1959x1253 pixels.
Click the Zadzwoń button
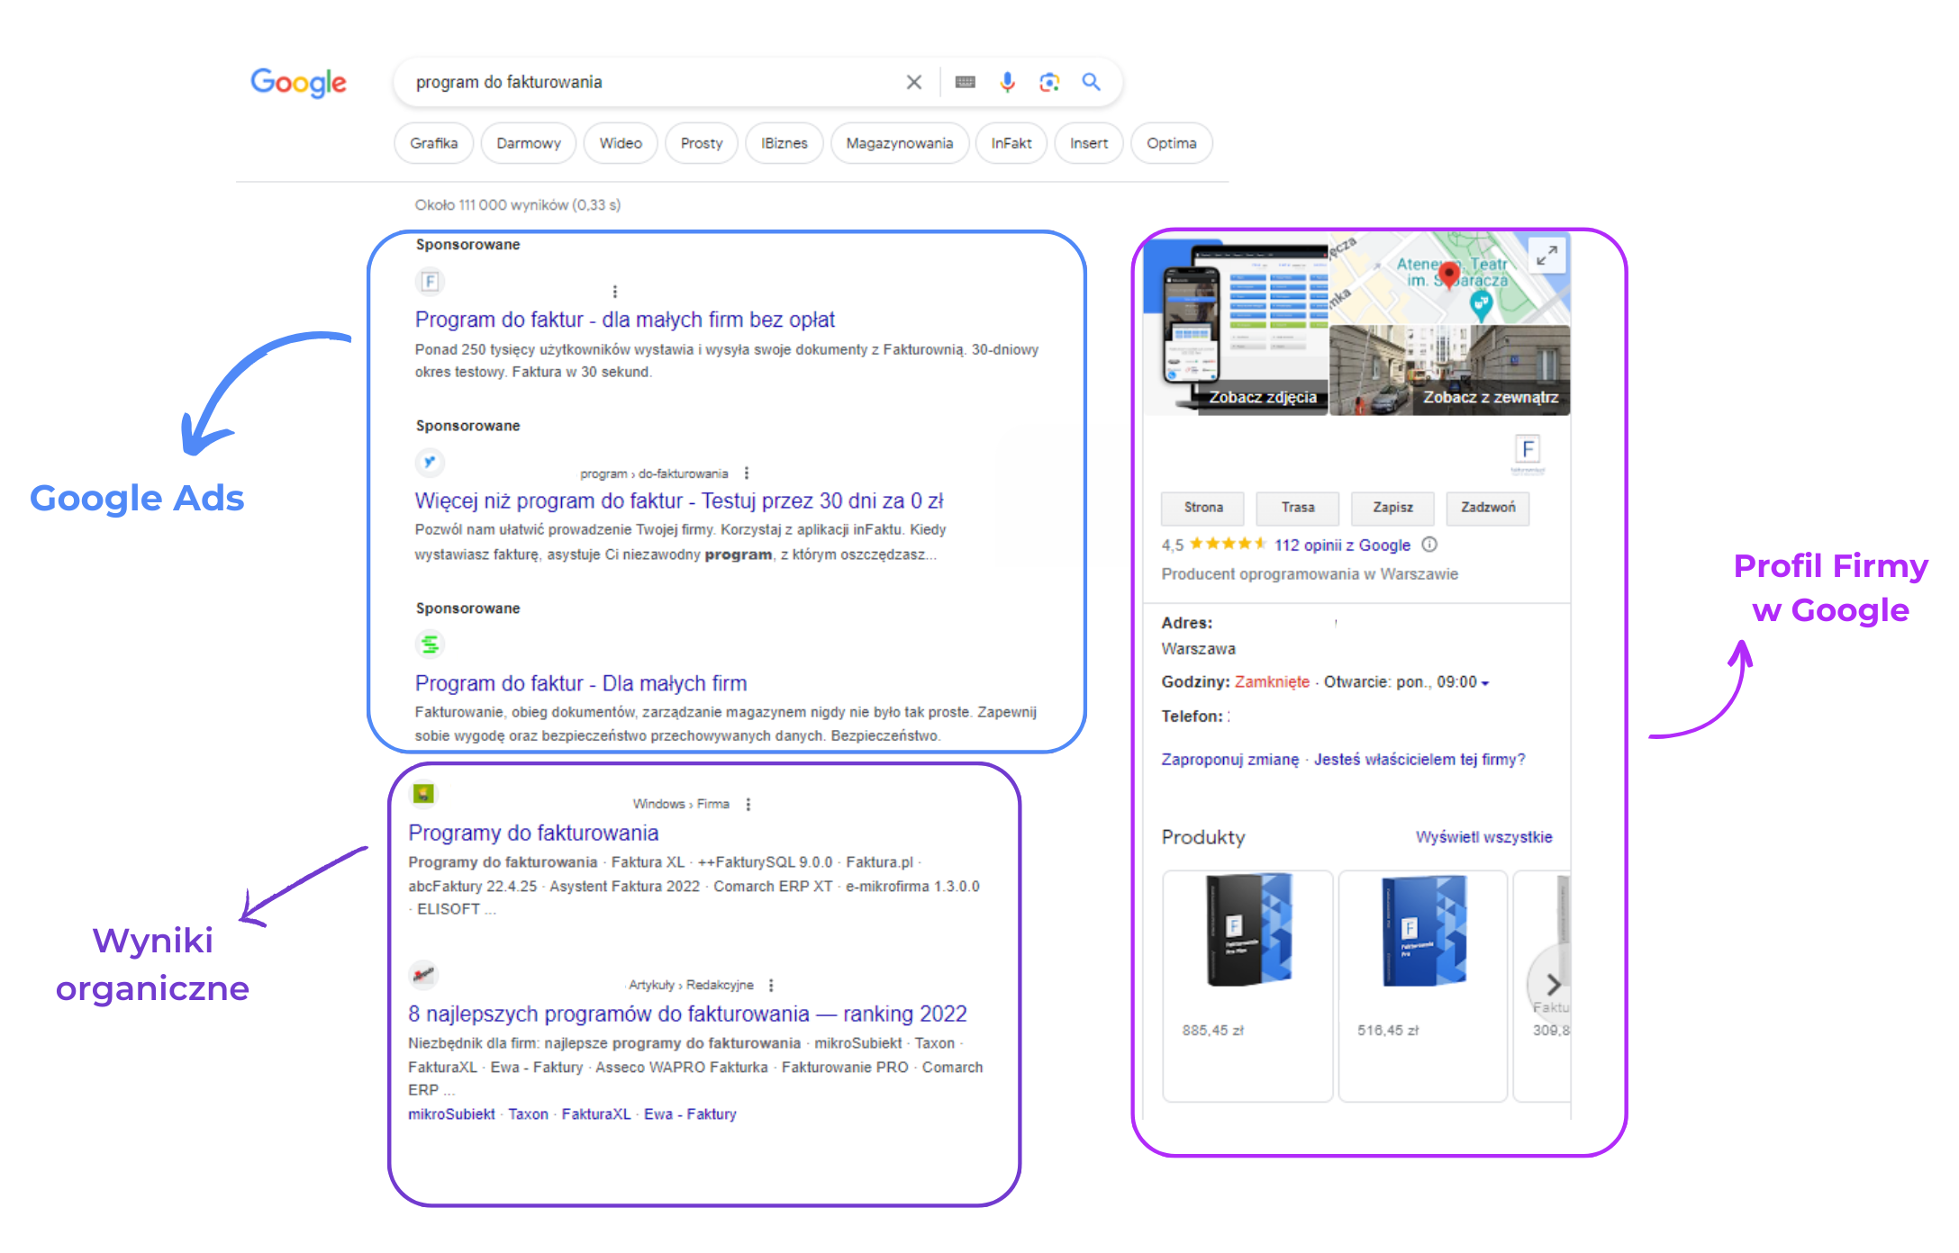click(1488, 508)
